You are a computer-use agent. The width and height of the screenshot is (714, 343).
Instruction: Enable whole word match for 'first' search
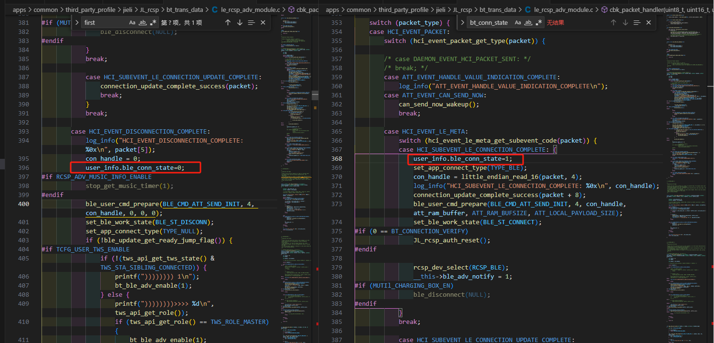click(142, 22)
